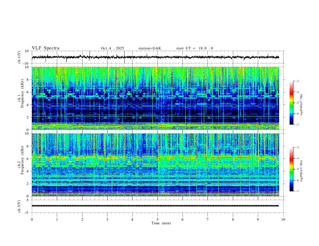The image size is (319, 246).
Task: Click the time axis tick label '3'
Action: pos(107,219)
